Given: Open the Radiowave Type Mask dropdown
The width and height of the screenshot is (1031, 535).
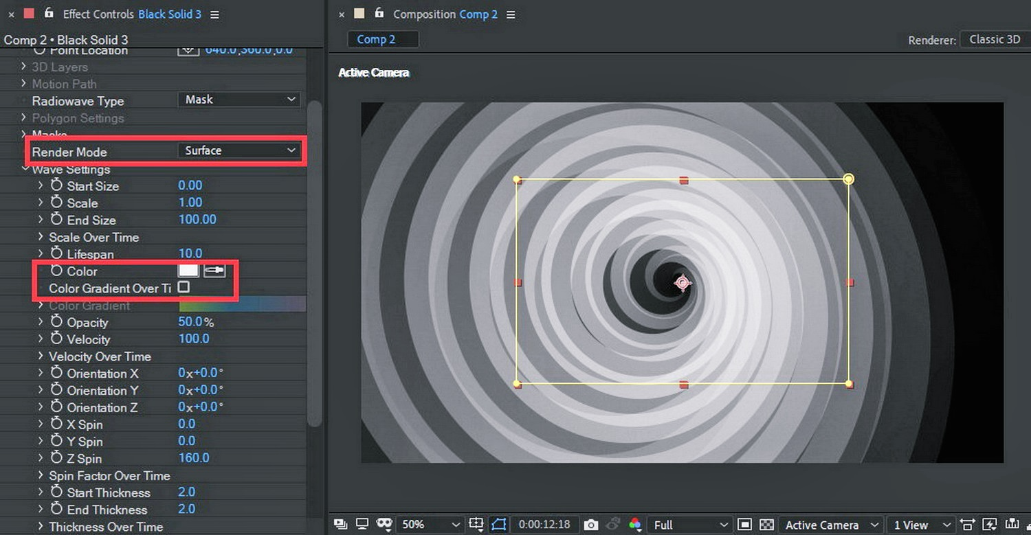Looking at the screenshot, I should [239, 100].
